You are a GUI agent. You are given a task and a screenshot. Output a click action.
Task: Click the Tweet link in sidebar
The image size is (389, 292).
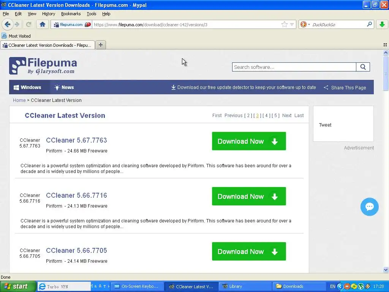tap(325, 125)
